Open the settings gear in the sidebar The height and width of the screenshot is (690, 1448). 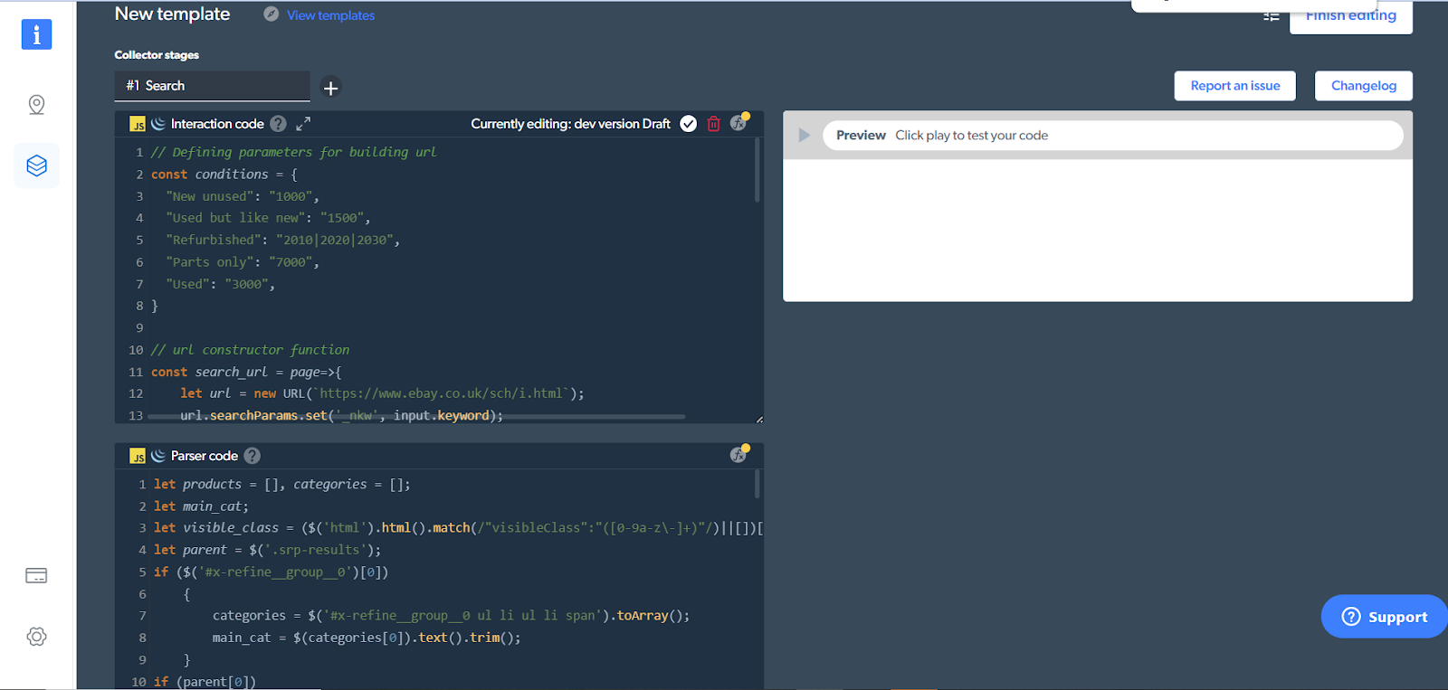[36, 637]
